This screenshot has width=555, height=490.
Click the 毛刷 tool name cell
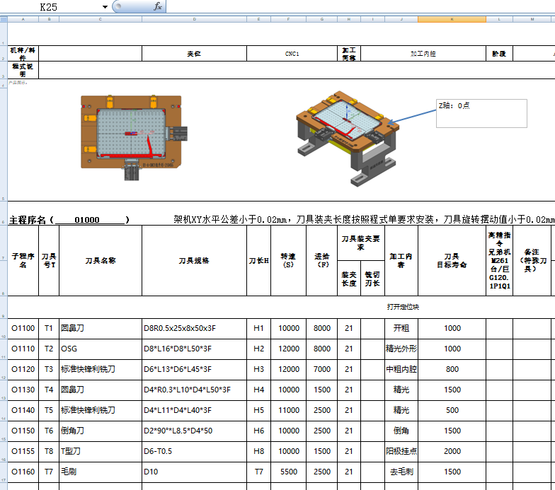click(101, 472)
